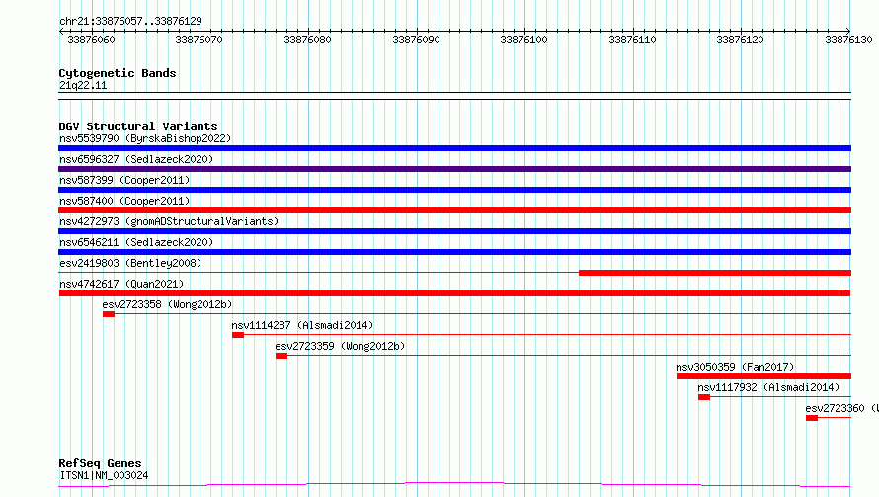Click the red bar of nsv3050359
The width and height of the screenshot is (879, 497).
coord(764,376)
